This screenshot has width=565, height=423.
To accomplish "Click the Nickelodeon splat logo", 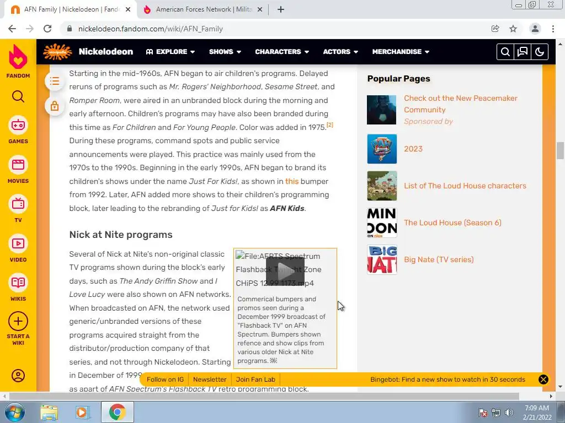I will tap(57, 52).
